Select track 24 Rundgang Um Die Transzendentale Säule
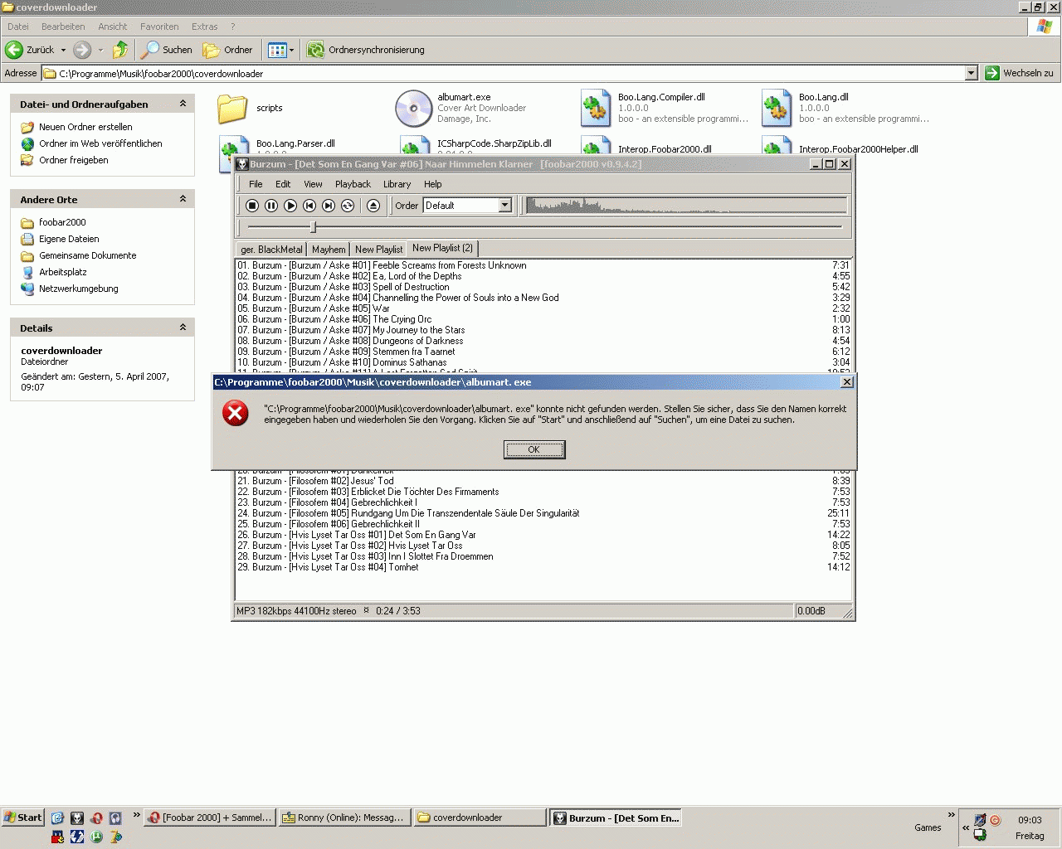1062x849 pixels. pyautogui.click(x=543, y=513)
